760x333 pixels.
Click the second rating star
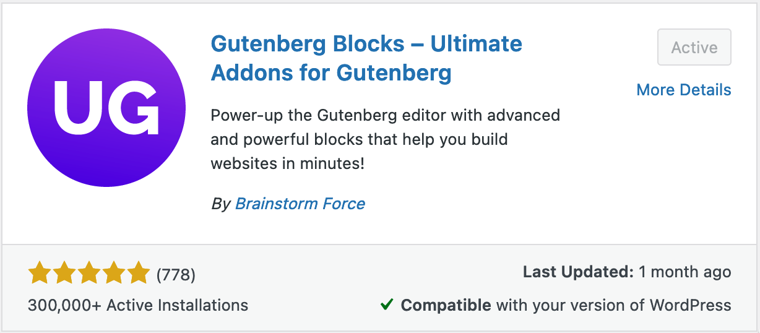[x=64, y=273]
